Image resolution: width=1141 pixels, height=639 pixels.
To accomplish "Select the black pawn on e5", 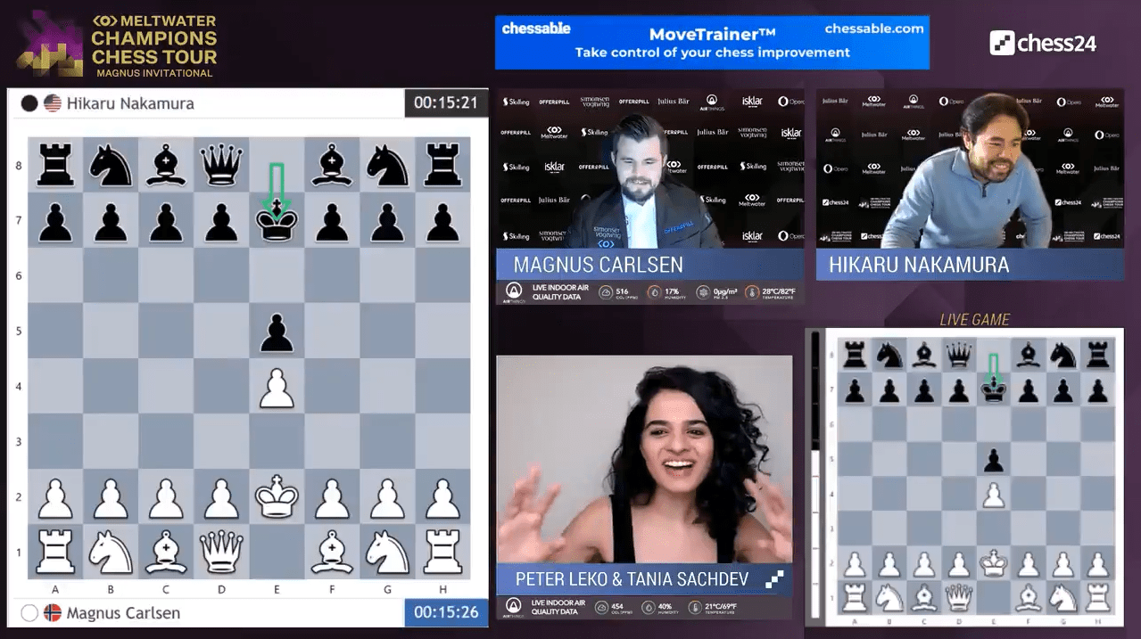I will click(277, 332).
